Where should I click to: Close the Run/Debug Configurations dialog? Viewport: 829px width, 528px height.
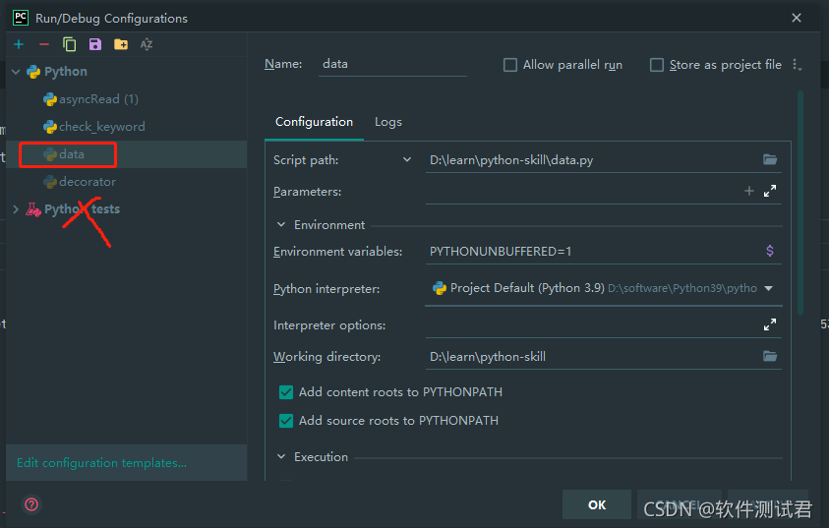coord(797,18)
